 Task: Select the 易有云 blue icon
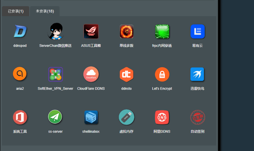click(198, 31)
